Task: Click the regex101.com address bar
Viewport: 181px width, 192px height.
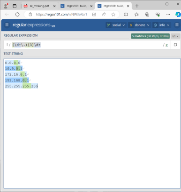Action: click(61, 15)
